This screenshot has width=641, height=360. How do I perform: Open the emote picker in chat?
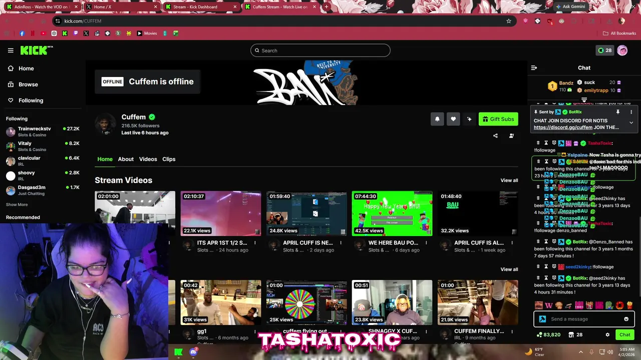click(626, 319)
